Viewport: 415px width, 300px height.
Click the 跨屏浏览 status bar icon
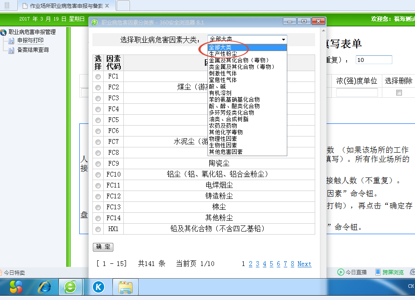pos(378,273)
